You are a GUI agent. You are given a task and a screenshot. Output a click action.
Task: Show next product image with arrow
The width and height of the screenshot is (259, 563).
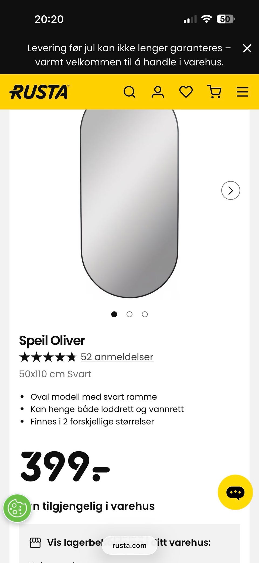click(231, 190)
